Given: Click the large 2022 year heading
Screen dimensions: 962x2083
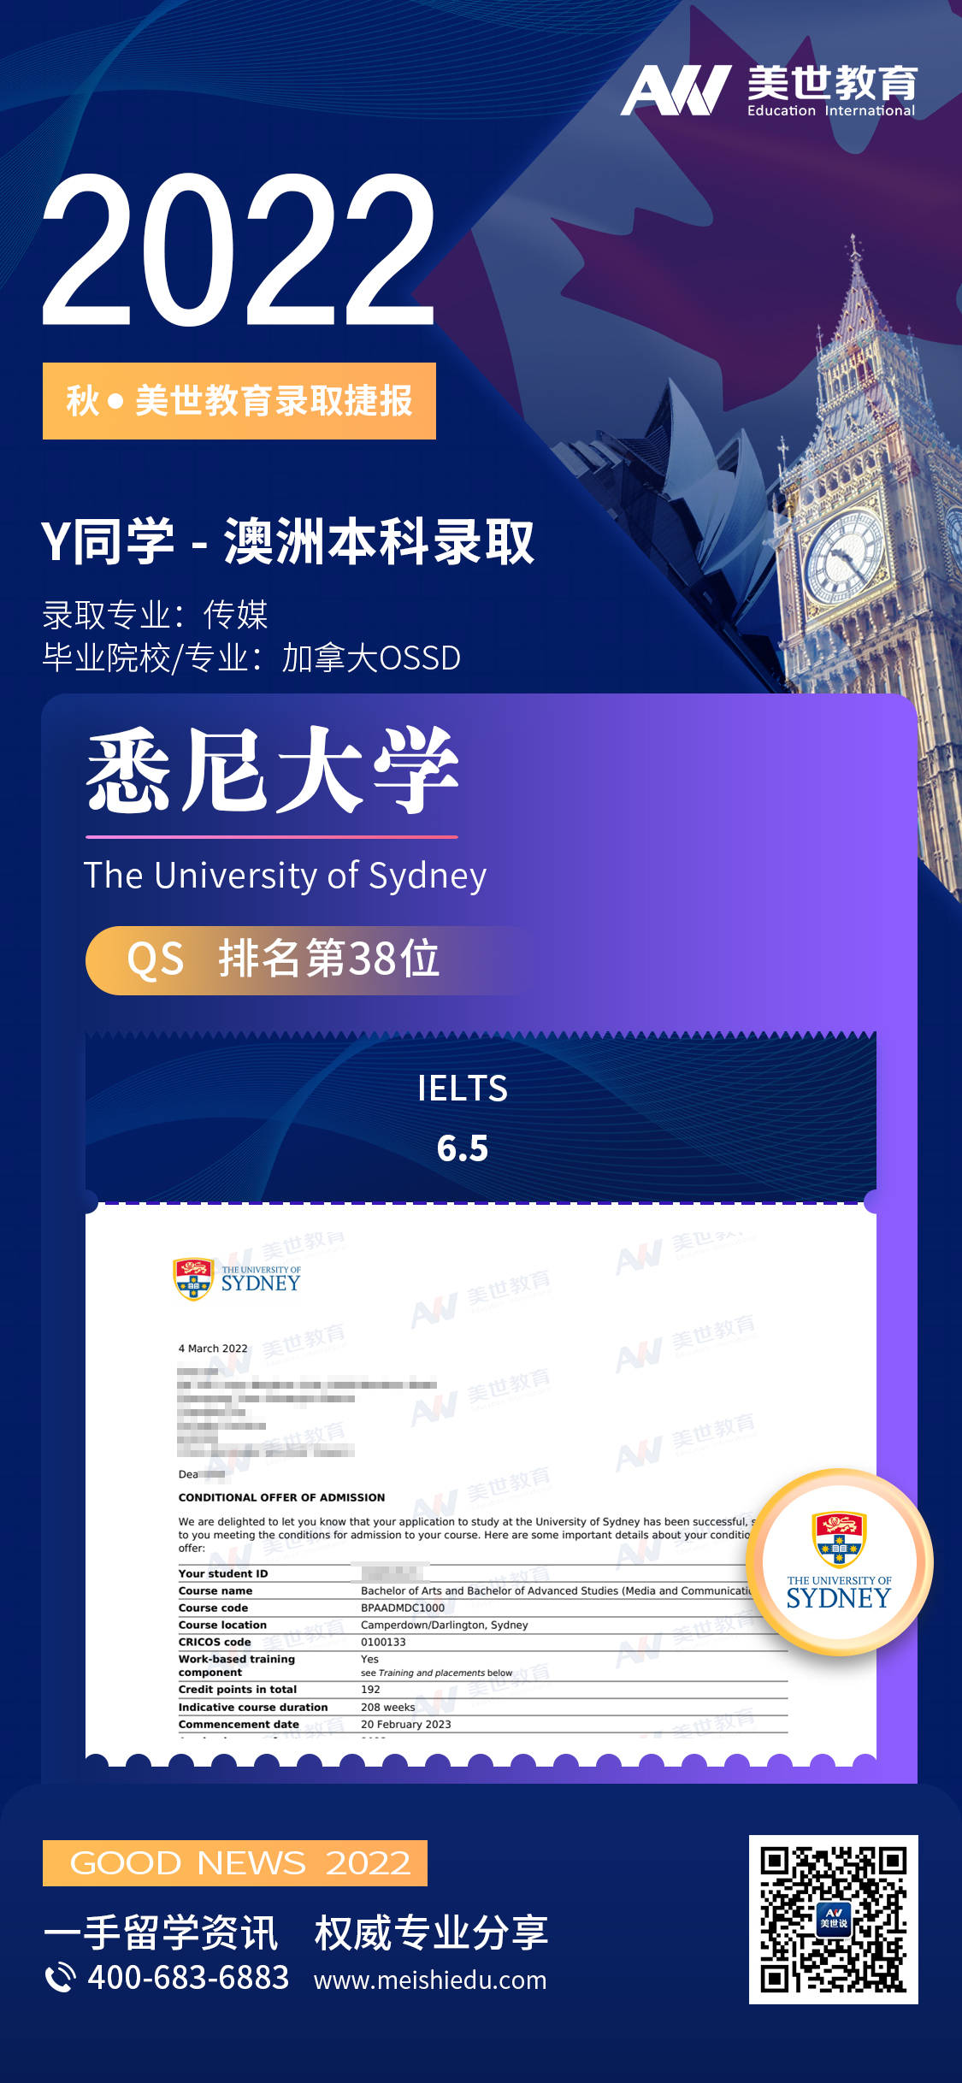Looking at the screenshot, I should click(x=239, y=250).
